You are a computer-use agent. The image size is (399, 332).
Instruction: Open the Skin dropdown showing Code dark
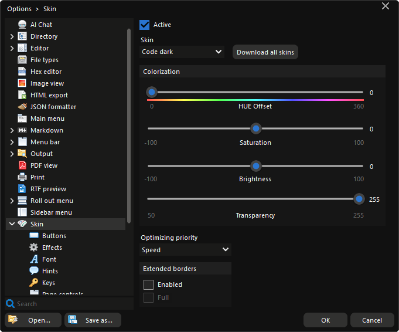click(x=182, y=52)
